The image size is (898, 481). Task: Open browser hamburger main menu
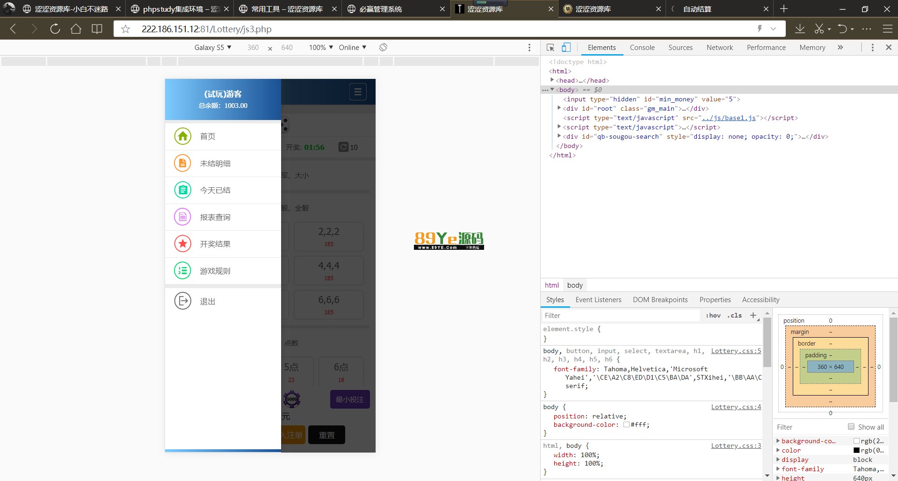pos(888,29)
